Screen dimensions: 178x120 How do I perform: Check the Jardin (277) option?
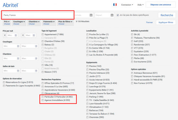point(87,76)
